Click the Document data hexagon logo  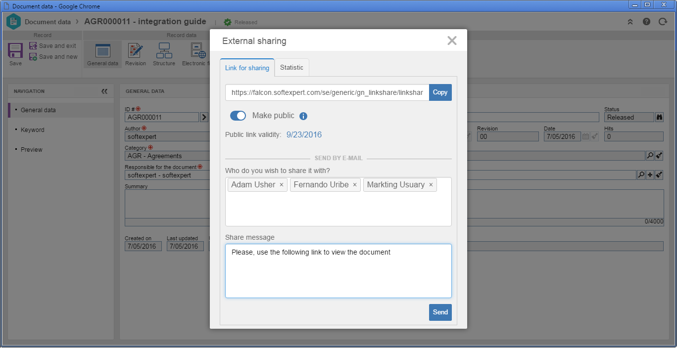click(13, 21)
